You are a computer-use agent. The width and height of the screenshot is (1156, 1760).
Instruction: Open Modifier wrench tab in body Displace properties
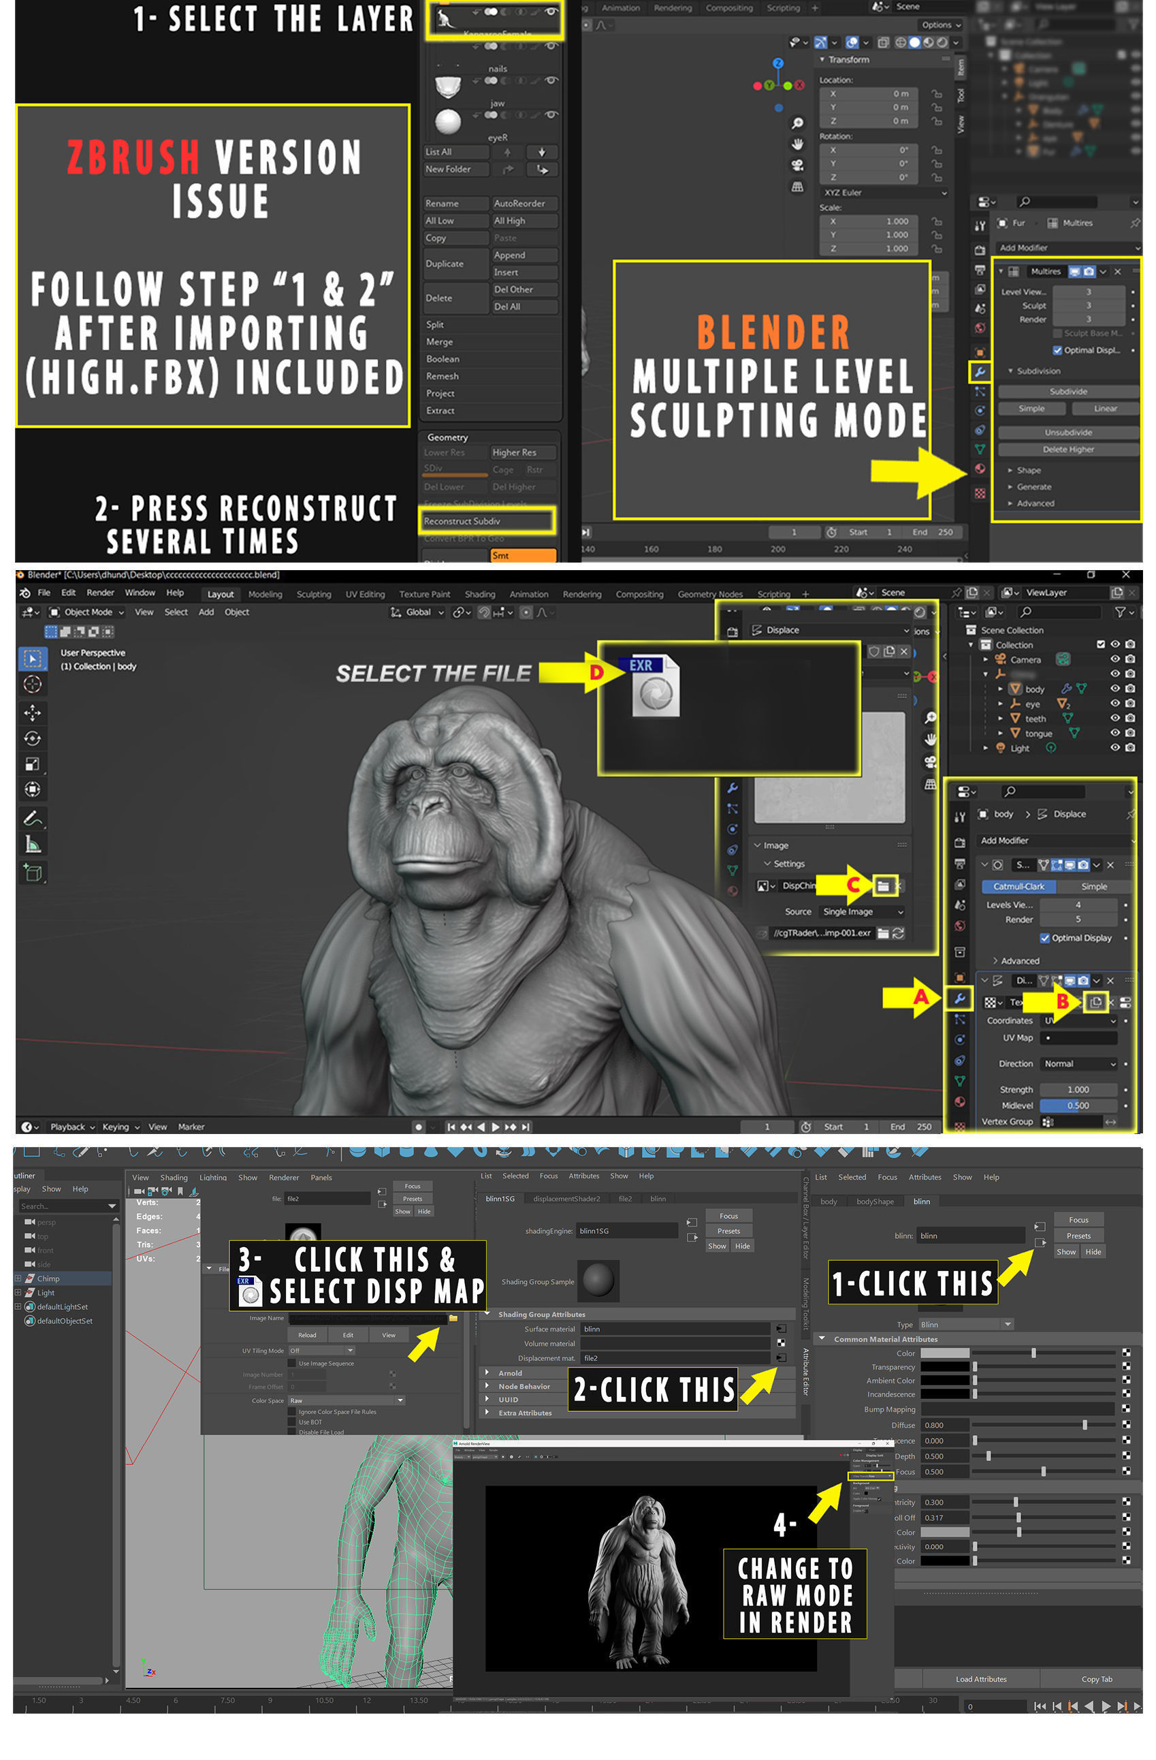tap(959, 999)
